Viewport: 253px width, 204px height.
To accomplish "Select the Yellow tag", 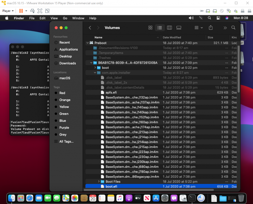I will [64, 107].
